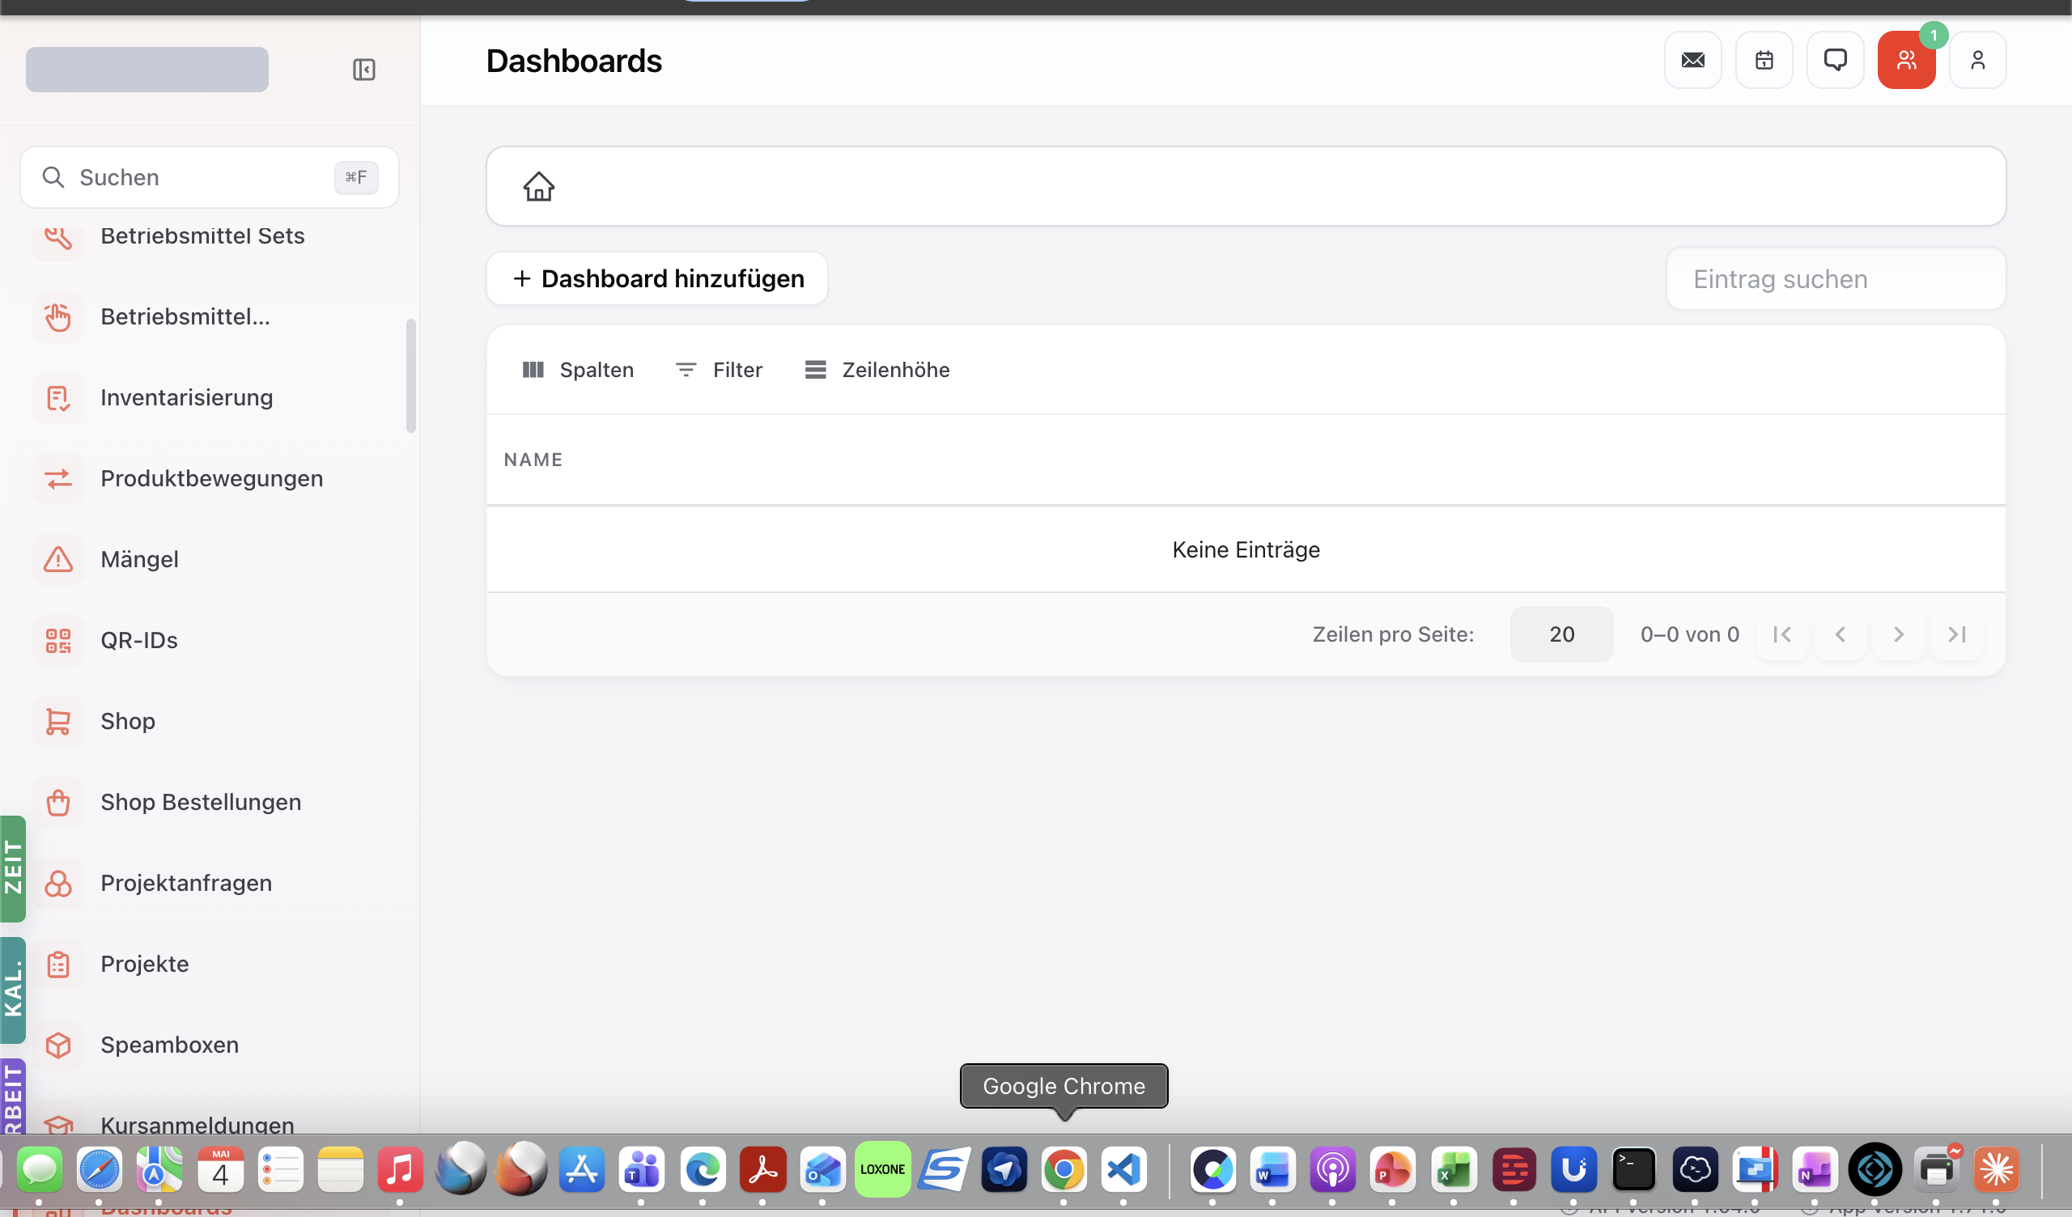
Task: Open the user profile icon
Action: [x=1977, y=60]
